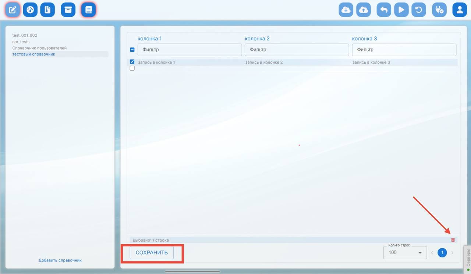The width and height of the screenshot is (471, 274).
Task: Toggle the select-all checkbox in table header
Action: click(x=132, y=50)
